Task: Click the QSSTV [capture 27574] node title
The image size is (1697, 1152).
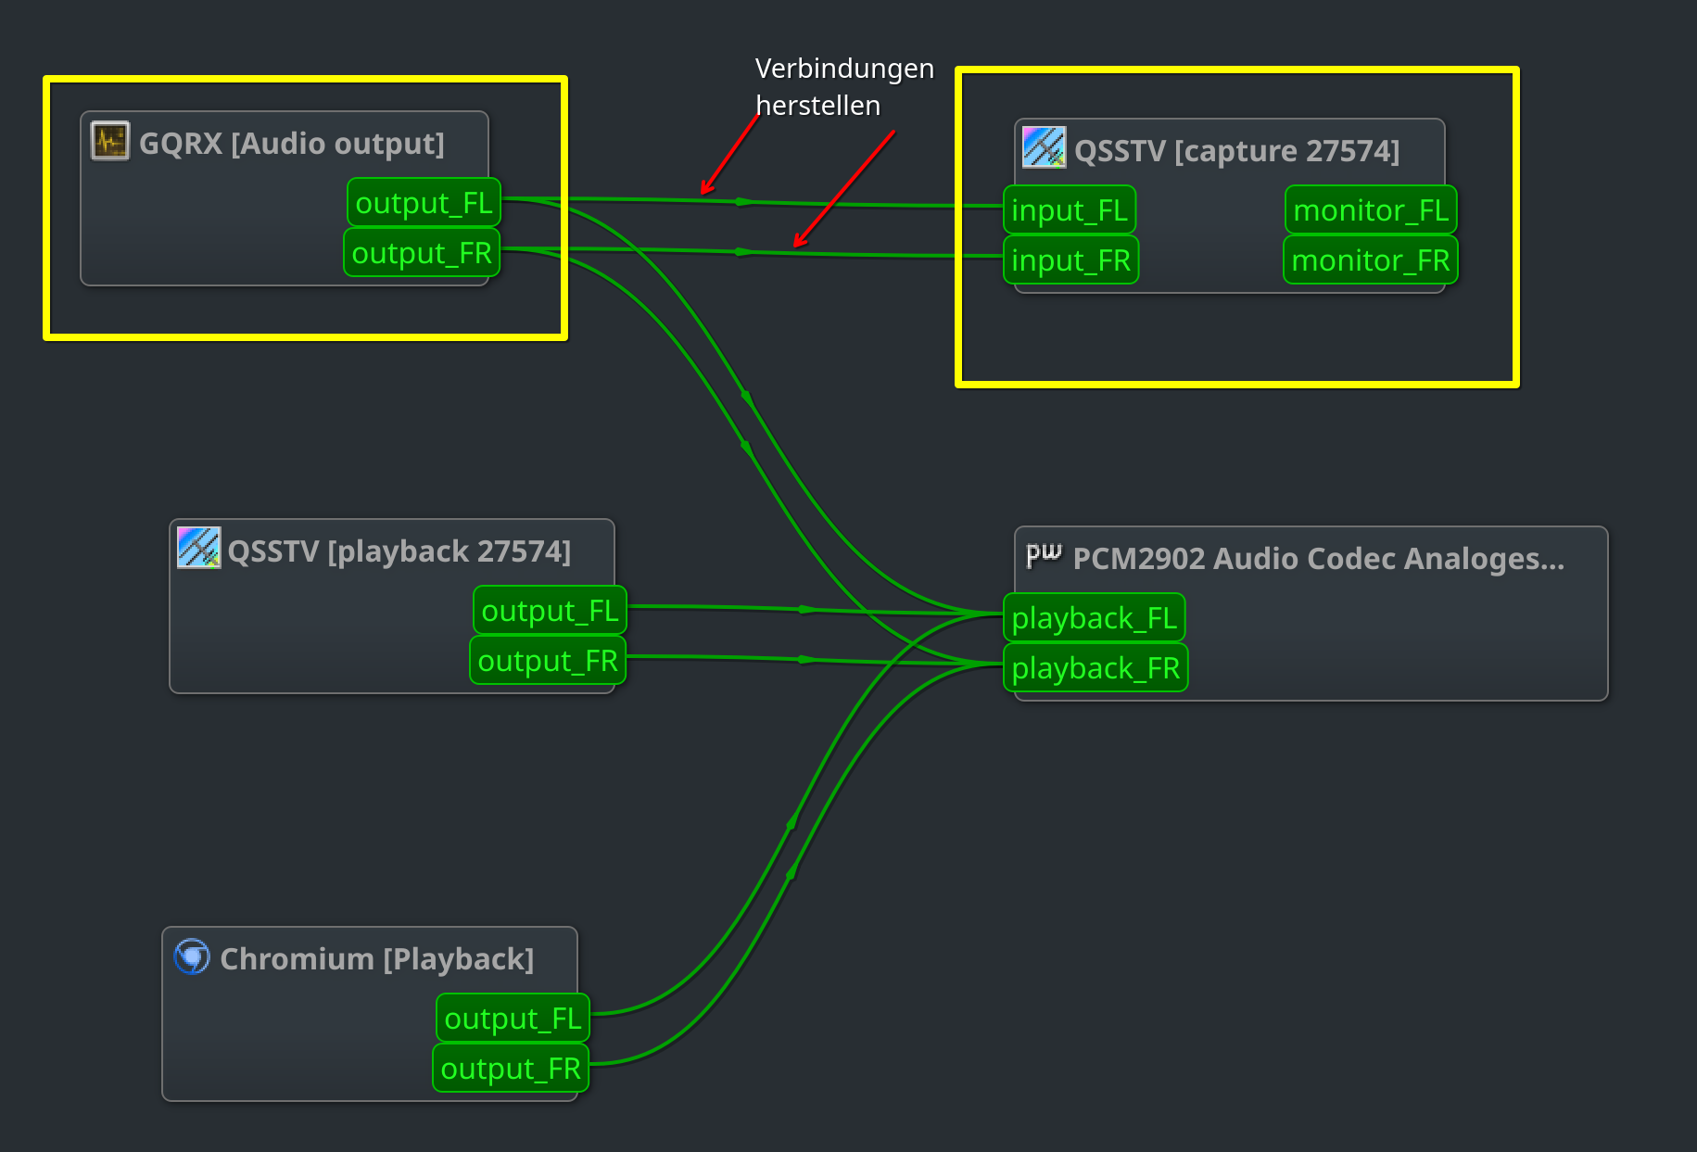Action: (1236, 151)
